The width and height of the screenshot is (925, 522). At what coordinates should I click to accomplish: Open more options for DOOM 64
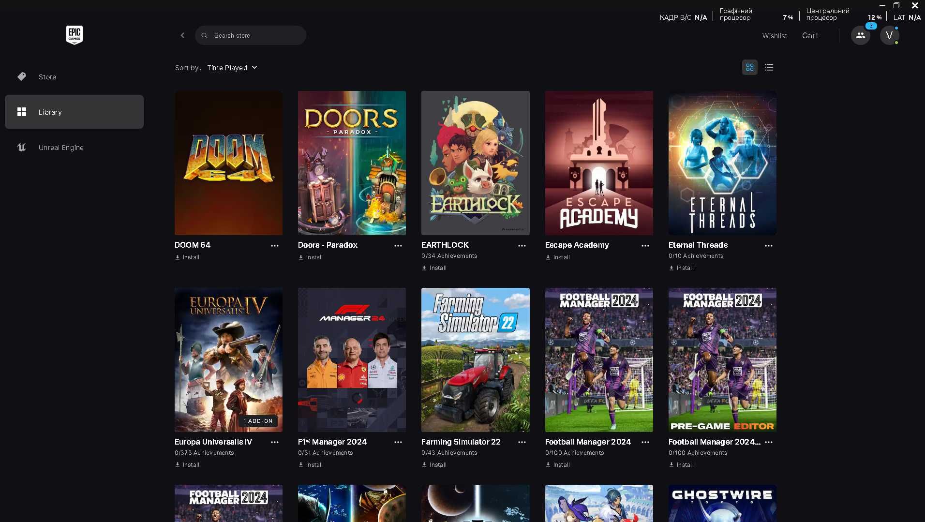(x=275, y=246)
